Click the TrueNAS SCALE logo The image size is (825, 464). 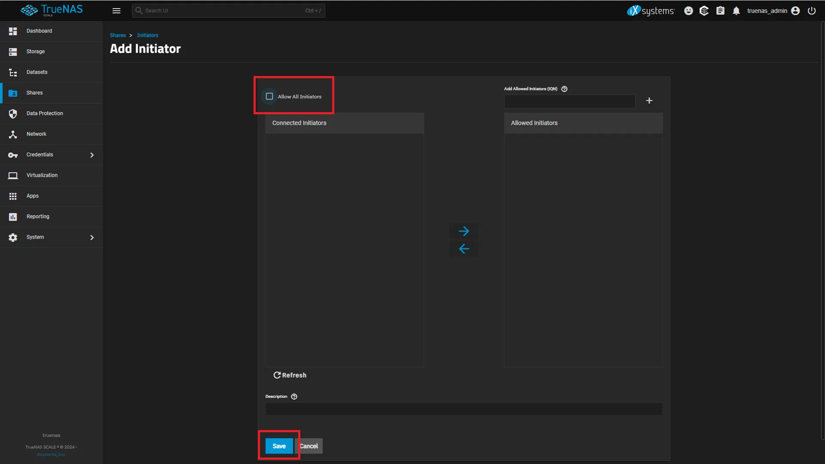(52, 10)
